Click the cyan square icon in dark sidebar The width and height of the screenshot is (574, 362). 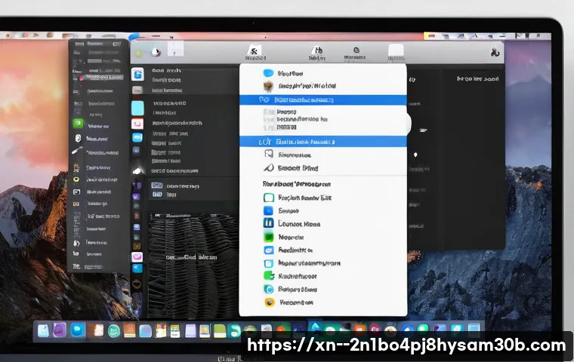(137, 108)
